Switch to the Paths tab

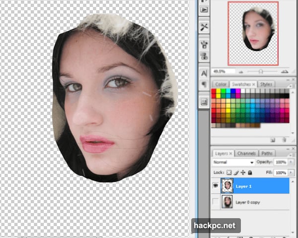(x=267, y=153)
